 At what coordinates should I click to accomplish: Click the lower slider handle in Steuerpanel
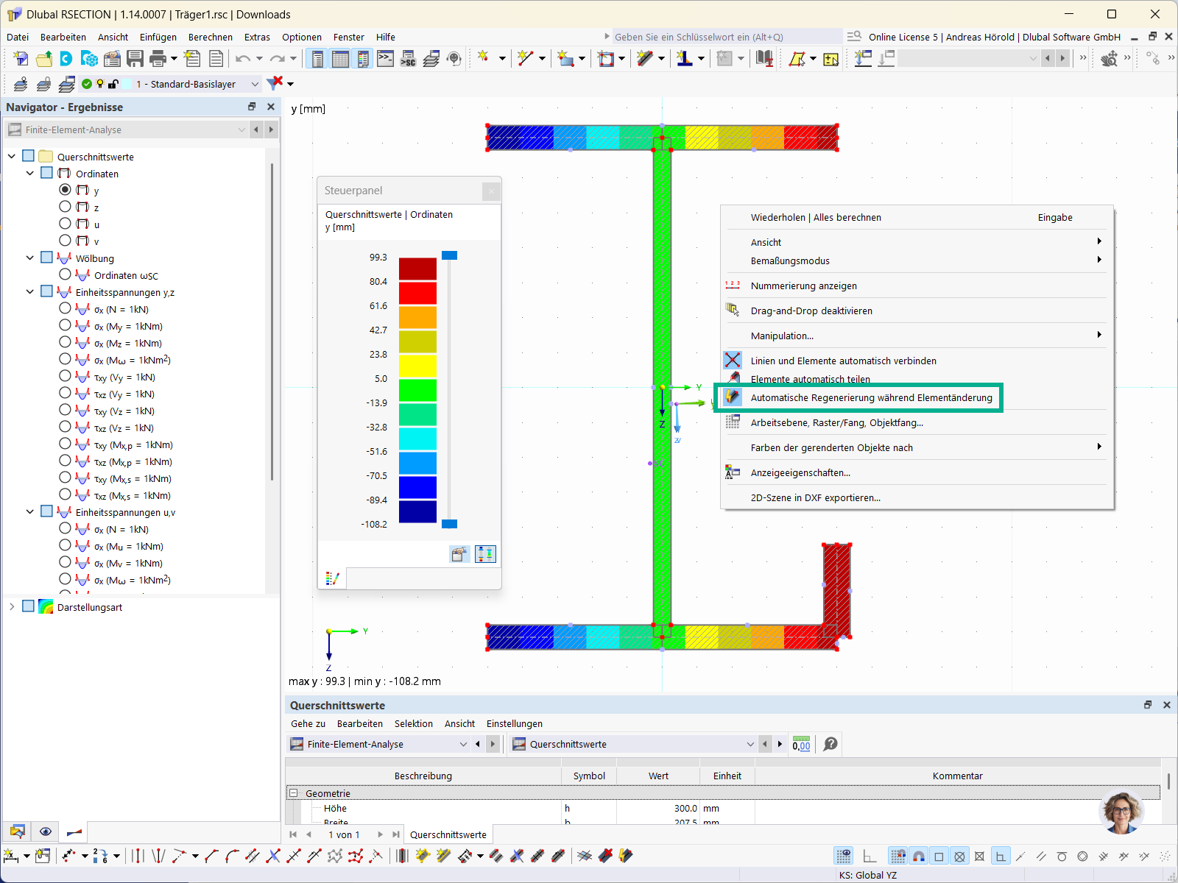click(449, 524)
